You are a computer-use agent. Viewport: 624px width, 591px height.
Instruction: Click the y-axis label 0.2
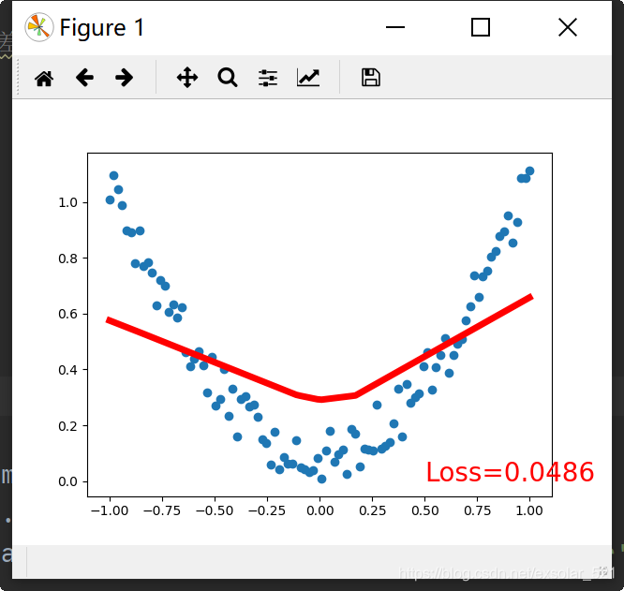tap(67, 426)
